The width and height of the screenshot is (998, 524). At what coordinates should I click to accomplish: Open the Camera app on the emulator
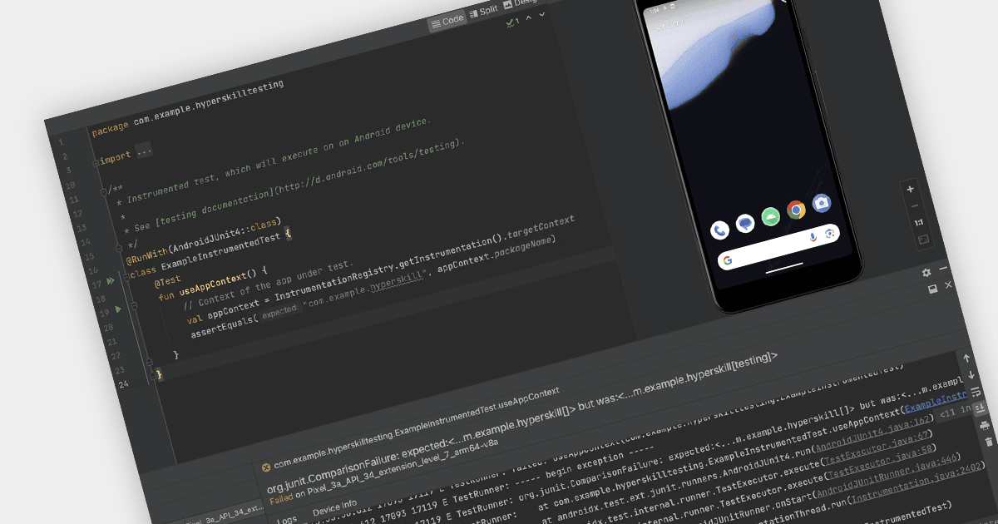click(x=821, y=203)
